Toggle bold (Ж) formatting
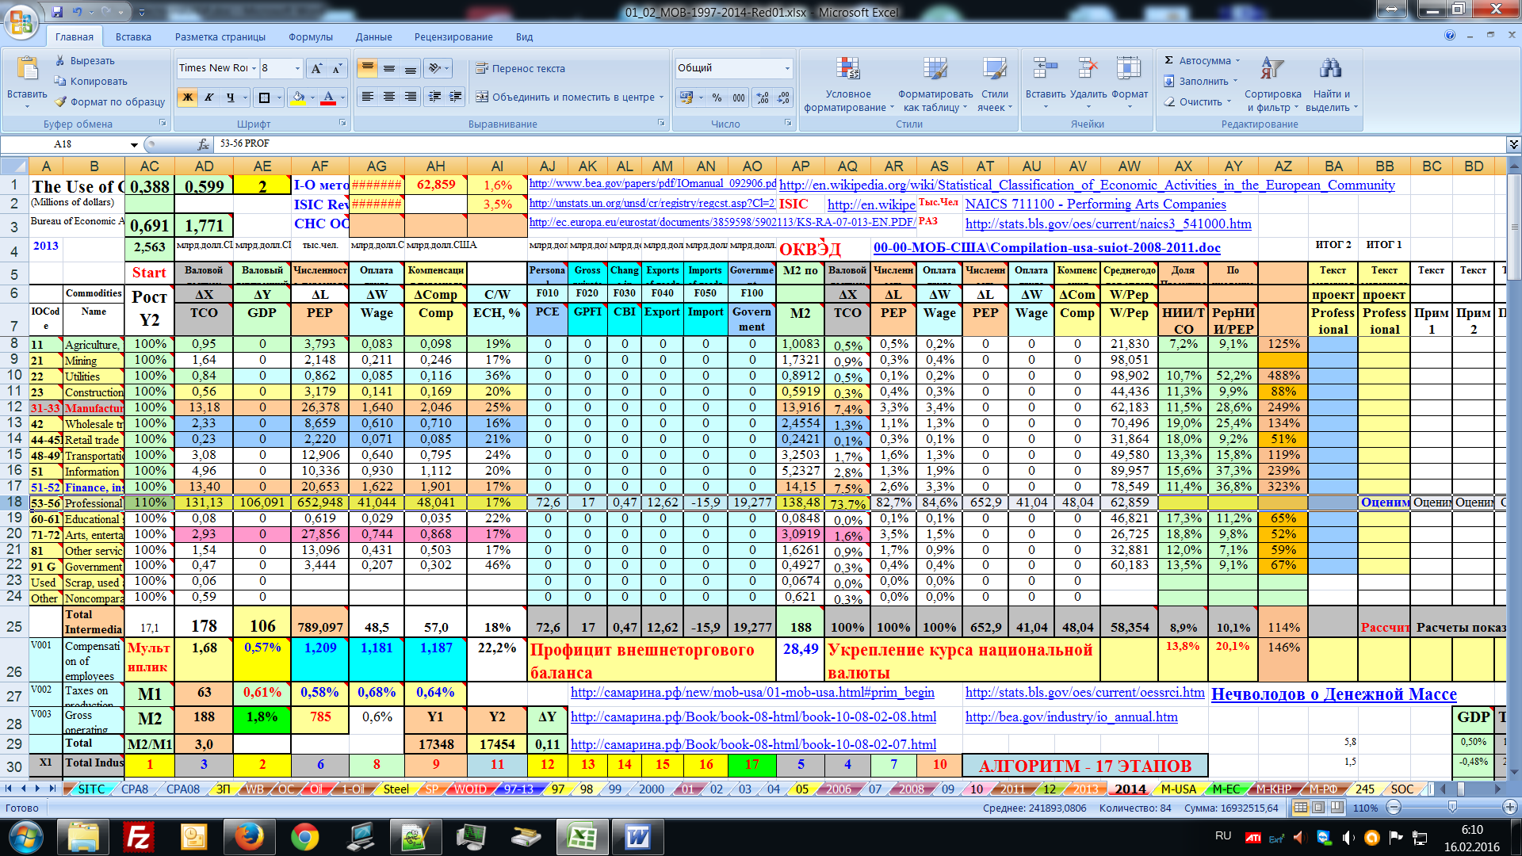 [x=188, y=97]
